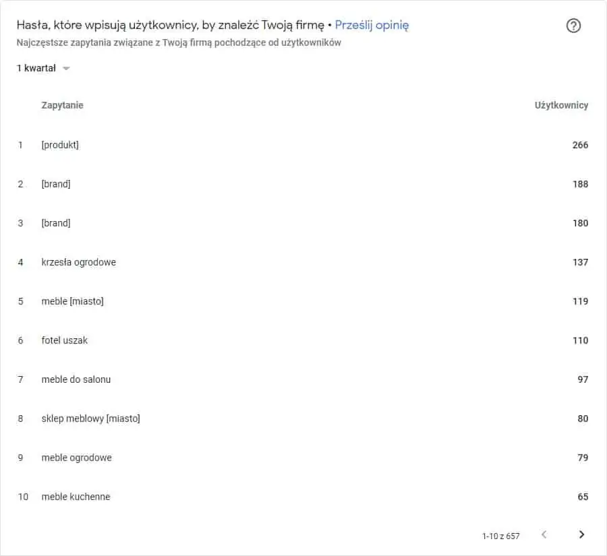The width and height of the screenshot is (607, 556).
Task: Select the 1 kwartał time range
Action: click(36, 68)
